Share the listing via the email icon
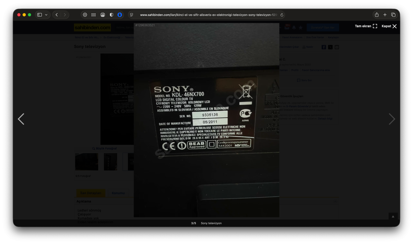 point(336,47)
